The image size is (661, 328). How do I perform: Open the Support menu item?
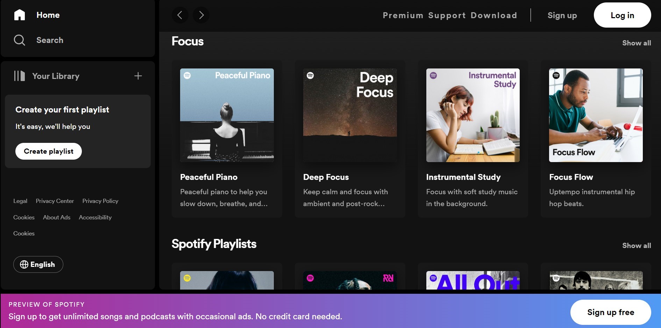pos(447,15)
